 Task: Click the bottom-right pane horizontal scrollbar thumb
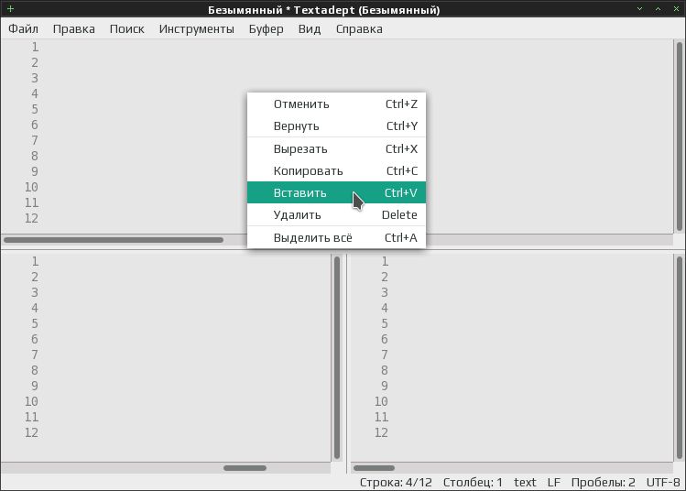374,468
